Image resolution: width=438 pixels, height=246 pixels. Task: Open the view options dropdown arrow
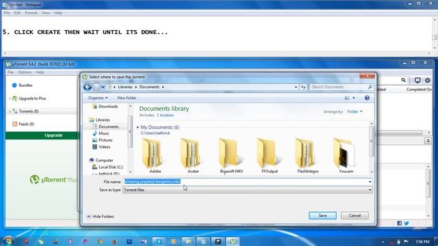[x=354, y=98]
